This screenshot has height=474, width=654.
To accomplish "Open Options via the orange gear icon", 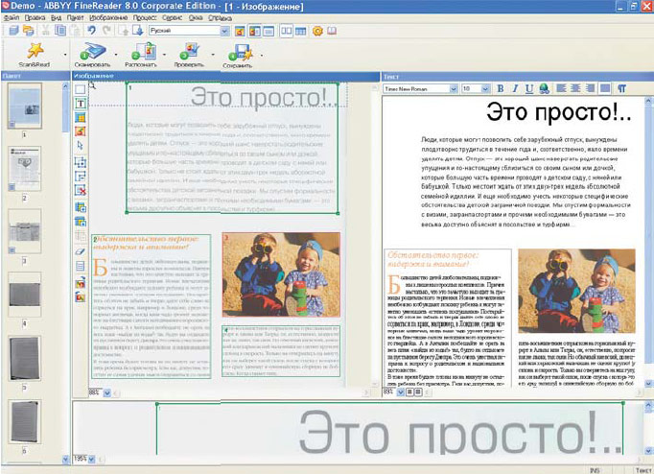I will click(x=317, y=31).
